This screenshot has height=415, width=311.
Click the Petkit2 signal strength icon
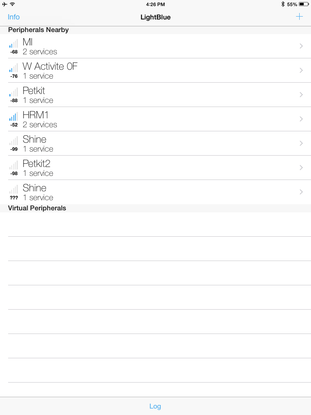(x=13, y=165)
